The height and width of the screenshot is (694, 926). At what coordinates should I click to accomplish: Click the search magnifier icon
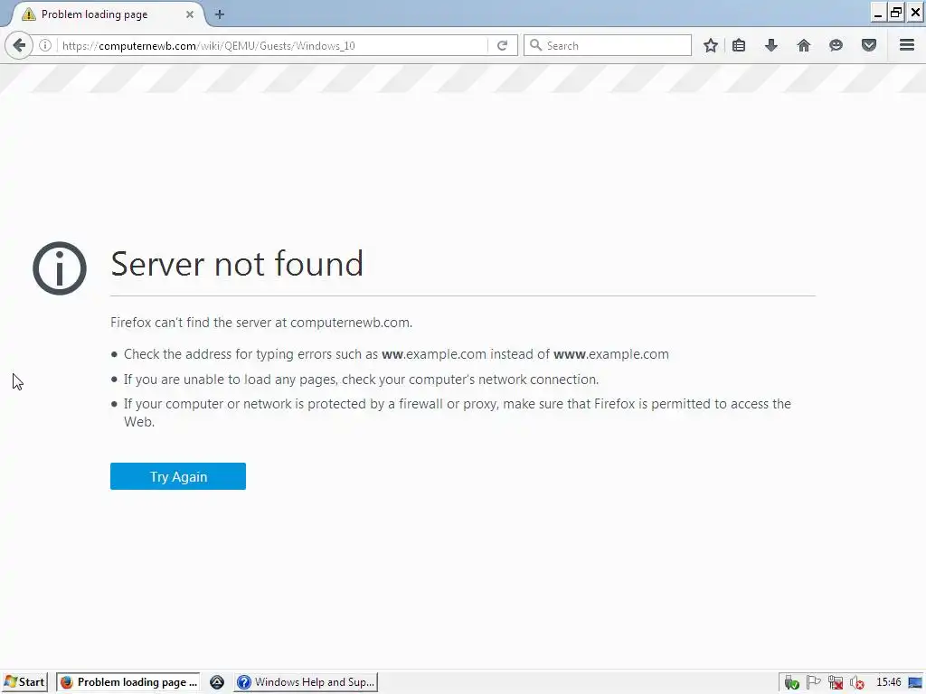(x=535, y=45)
